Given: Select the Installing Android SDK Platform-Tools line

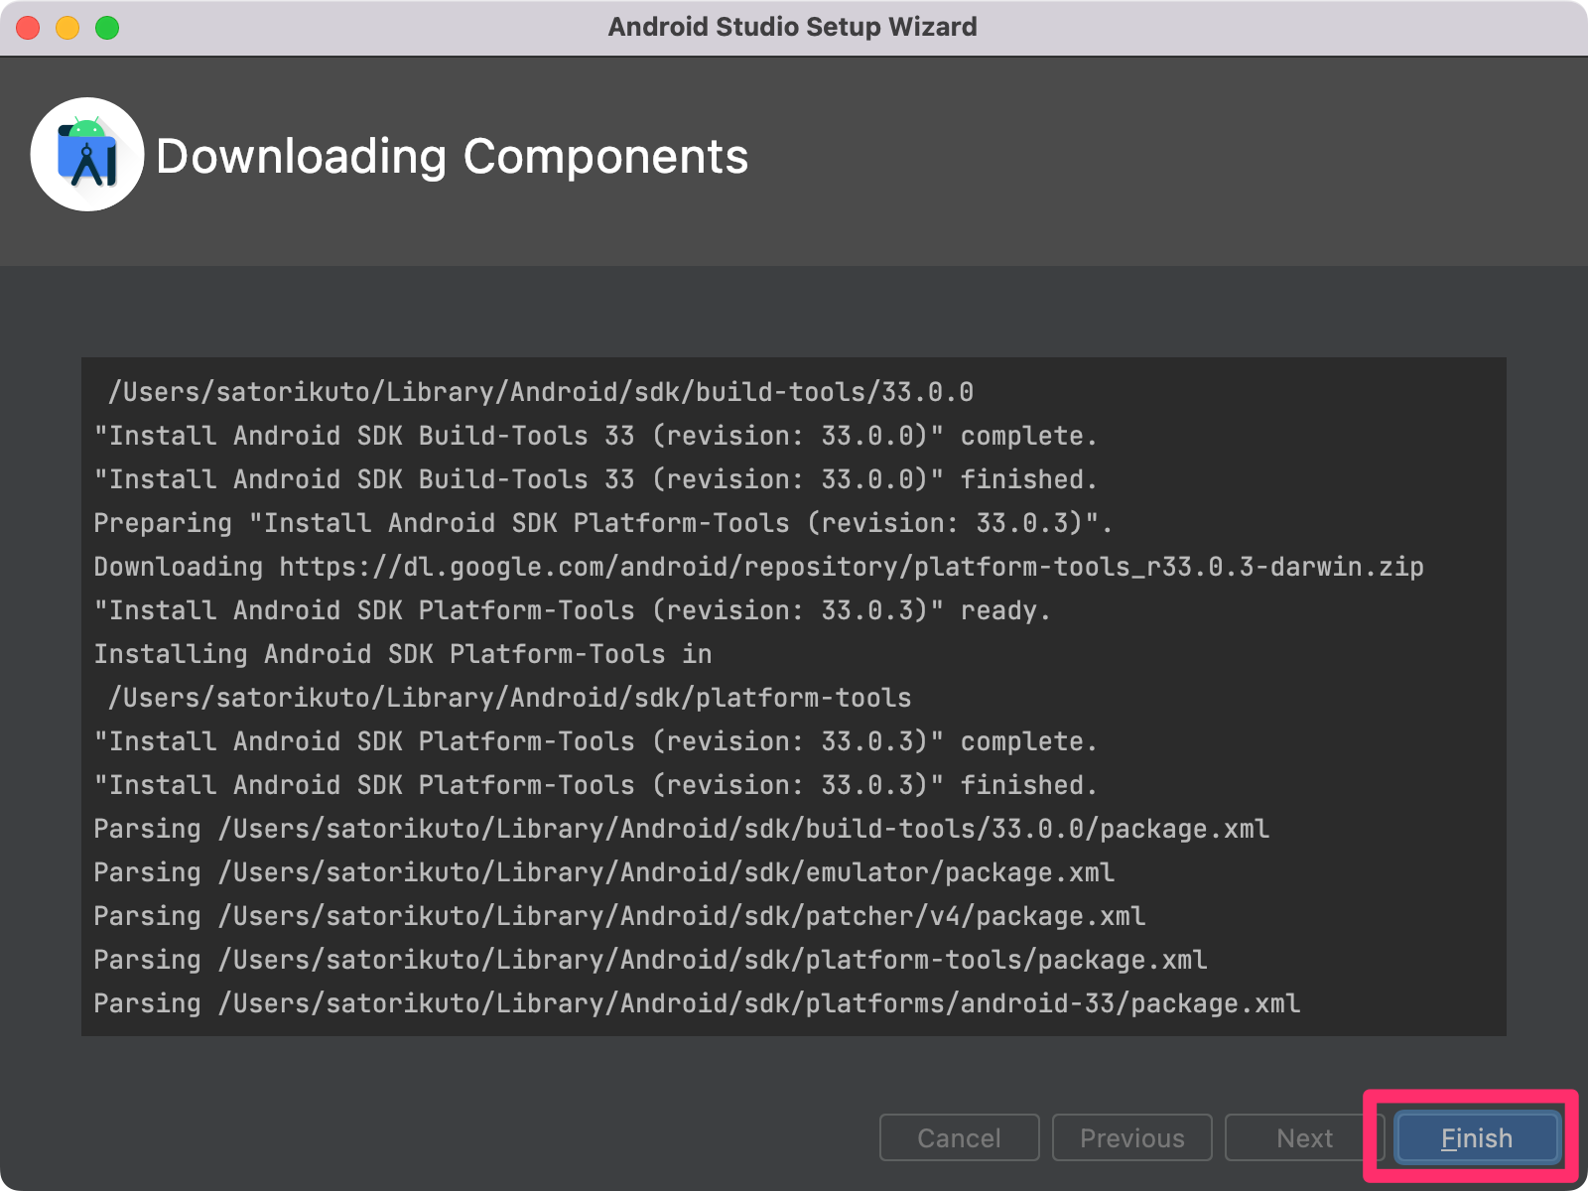Looking at the screenshot, I should pyautogui.click(x=402, y=653).
